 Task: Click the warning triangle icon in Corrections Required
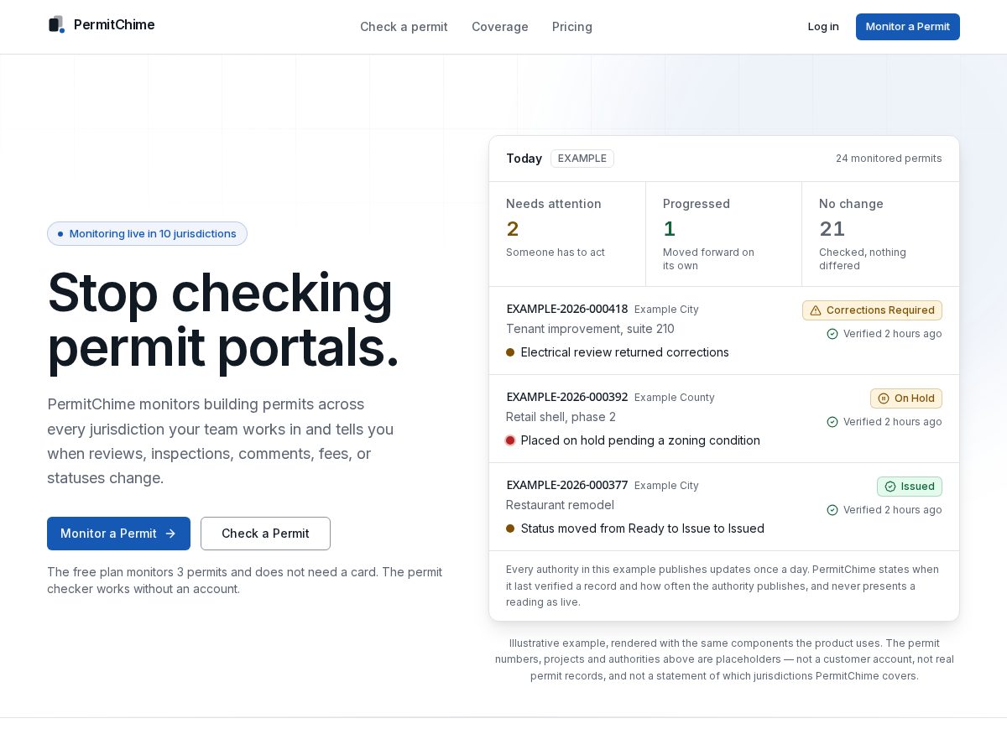(816, 310)
